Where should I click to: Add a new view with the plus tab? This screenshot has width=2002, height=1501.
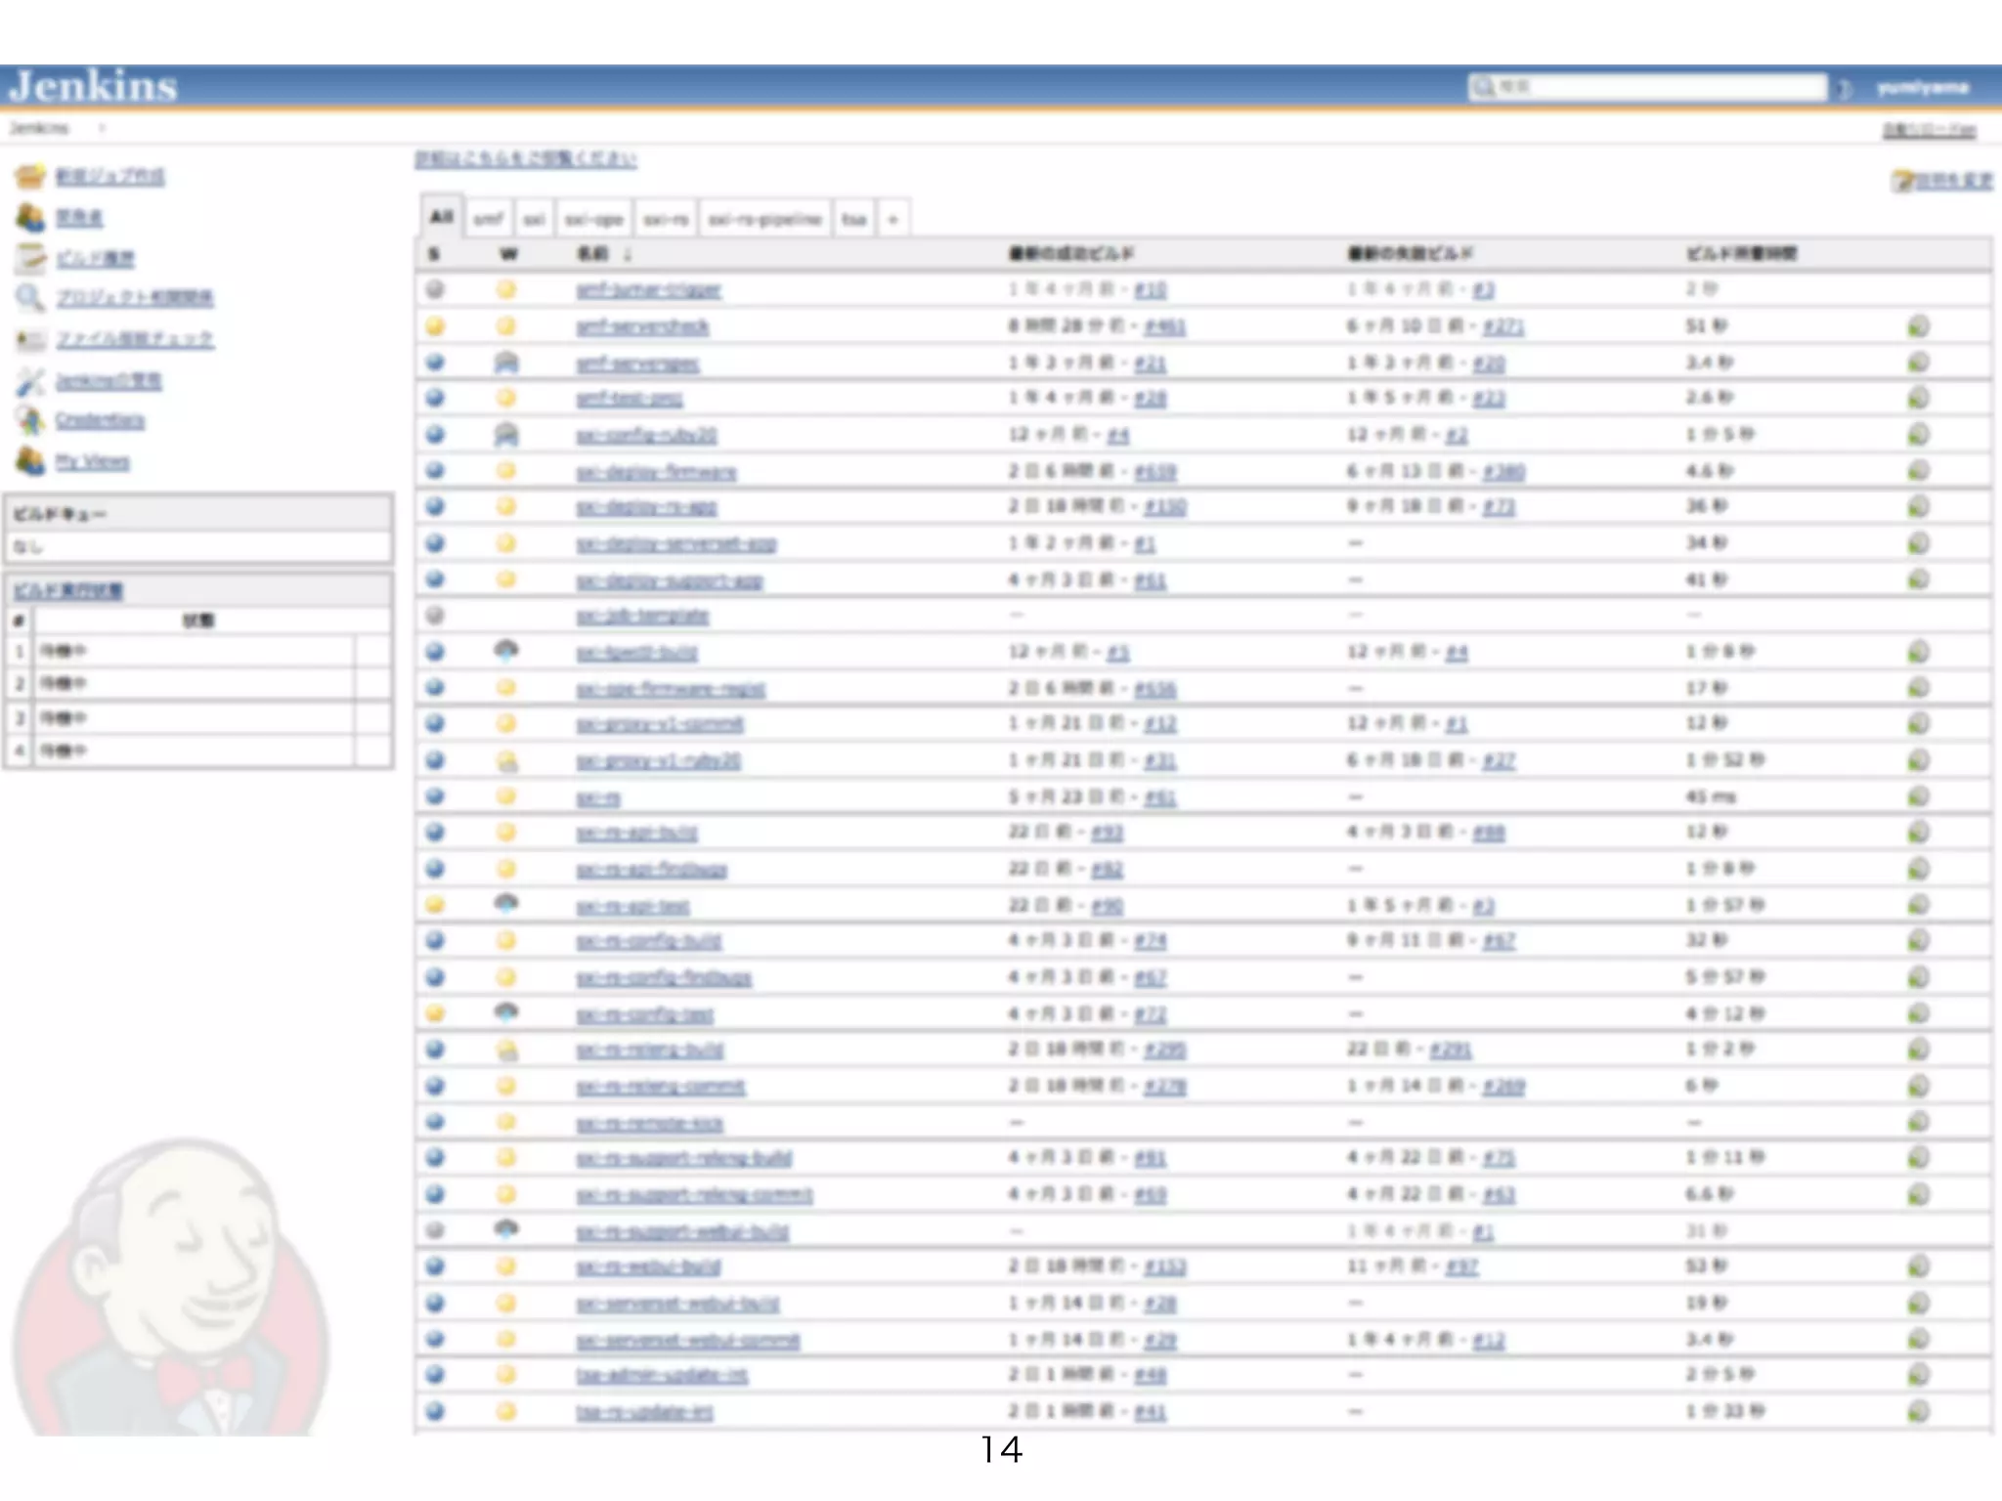pos(892,219)
